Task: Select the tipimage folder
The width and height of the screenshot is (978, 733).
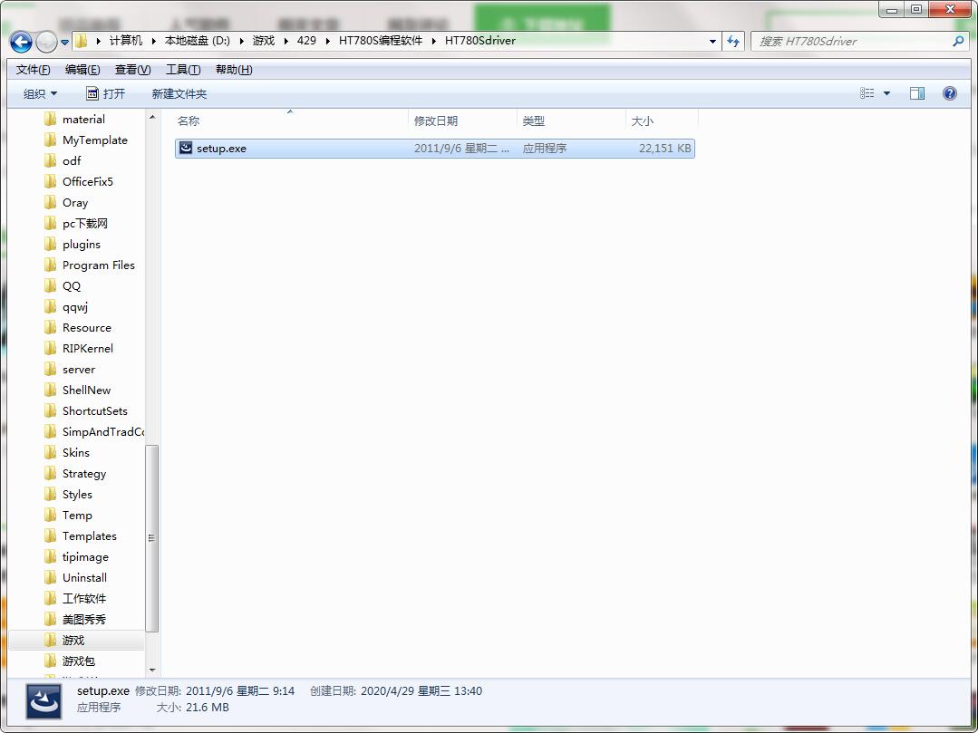Action: pos(85,556)
